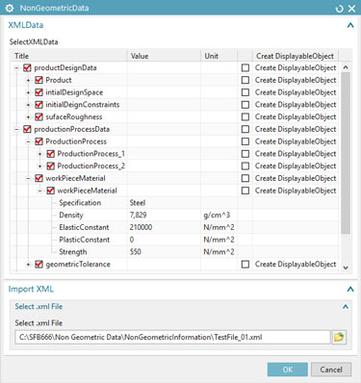Expand the Product tree node
Image resolution: width=361 pixels, height=383 pixels.
pyautogui.click(x=28, y=80)
